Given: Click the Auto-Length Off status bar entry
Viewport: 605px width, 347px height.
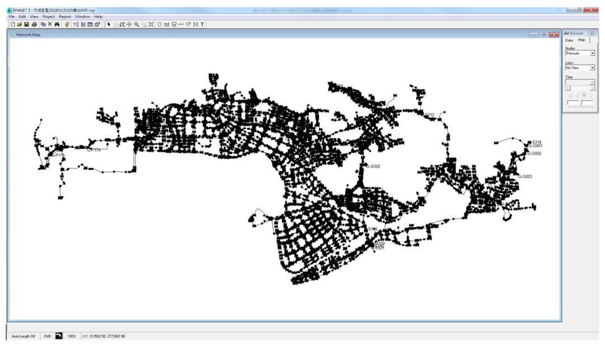Looking at the screenshot, I should tap(23, 336).
